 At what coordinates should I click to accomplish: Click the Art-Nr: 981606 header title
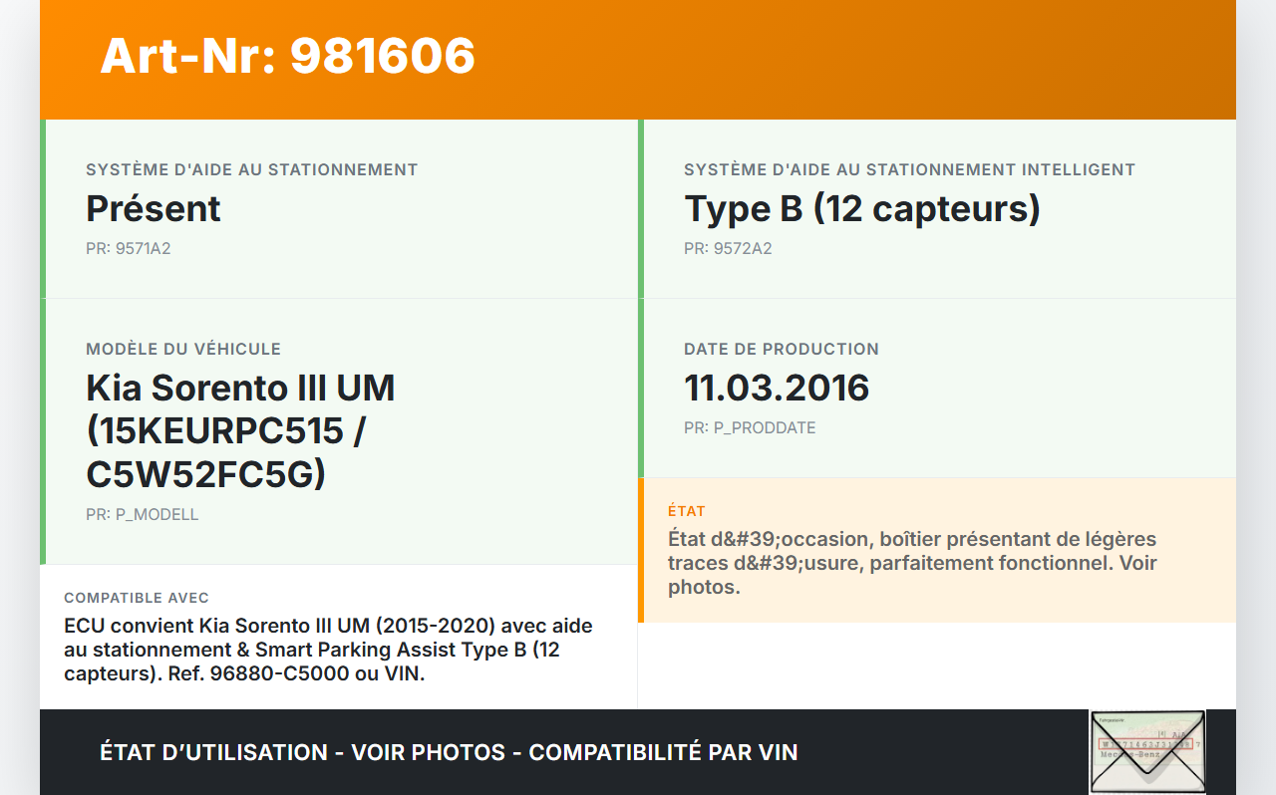pyautogui.click(x=287, y=56)
